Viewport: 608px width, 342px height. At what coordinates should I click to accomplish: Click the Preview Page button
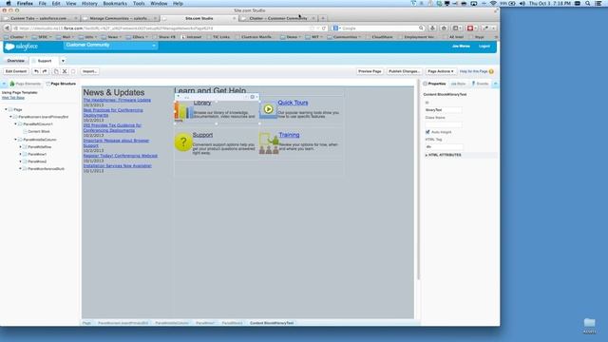(370, 71)
